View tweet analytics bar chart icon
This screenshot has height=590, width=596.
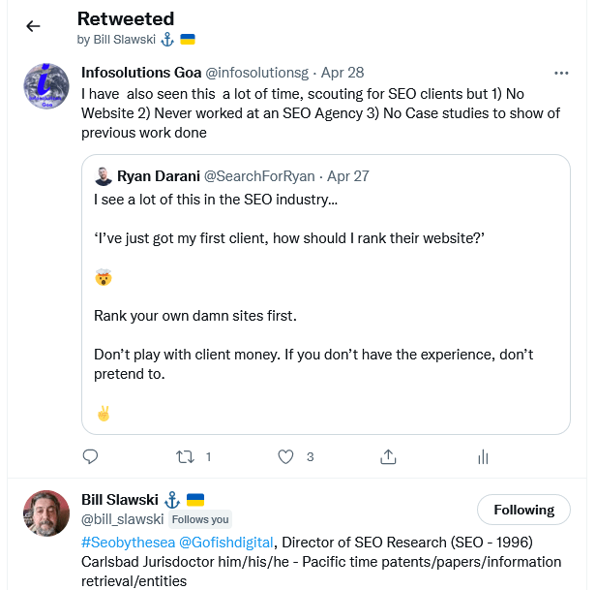tap(483, 456)
